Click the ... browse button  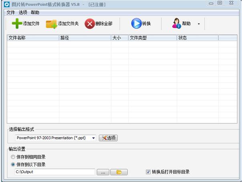pyautogui.click(x=103, y=172)
